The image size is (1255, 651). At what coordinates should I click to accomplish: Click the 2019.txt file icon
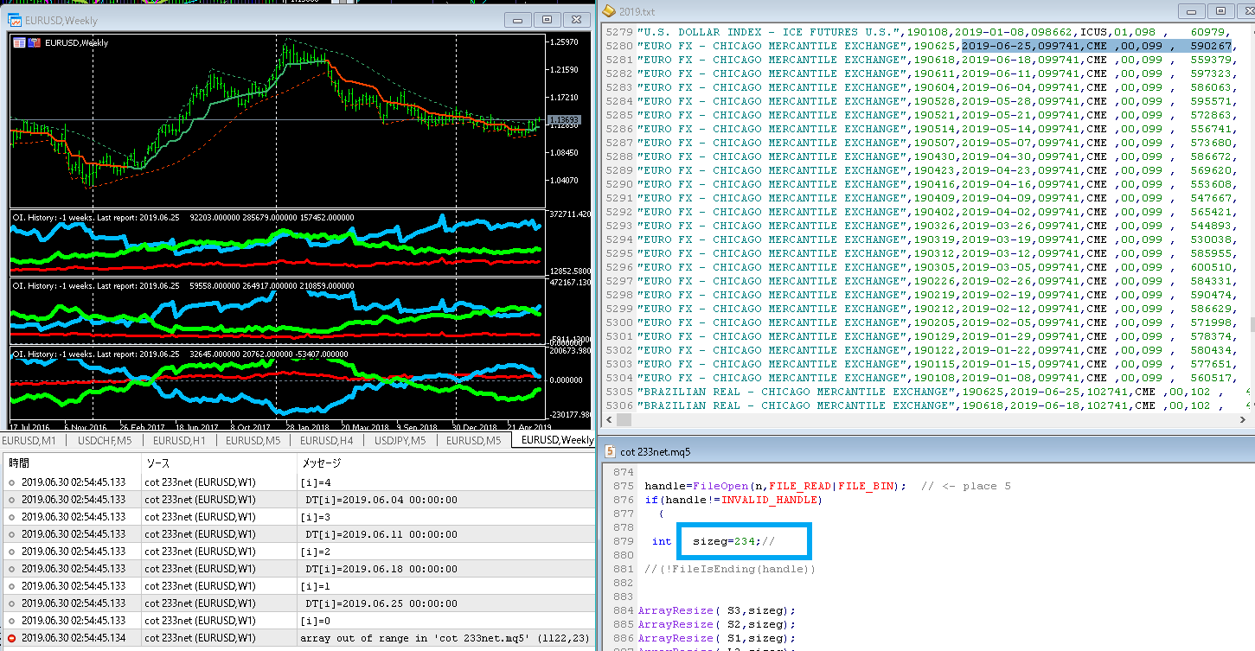[608, 11]
